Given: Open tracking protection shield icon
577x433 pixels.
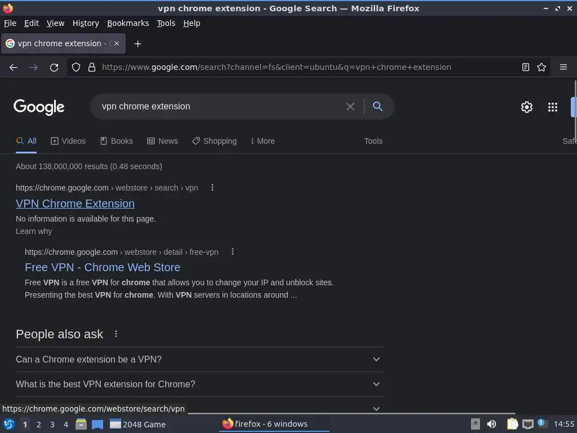Looking at the screenshot, I should coord(76,67).
